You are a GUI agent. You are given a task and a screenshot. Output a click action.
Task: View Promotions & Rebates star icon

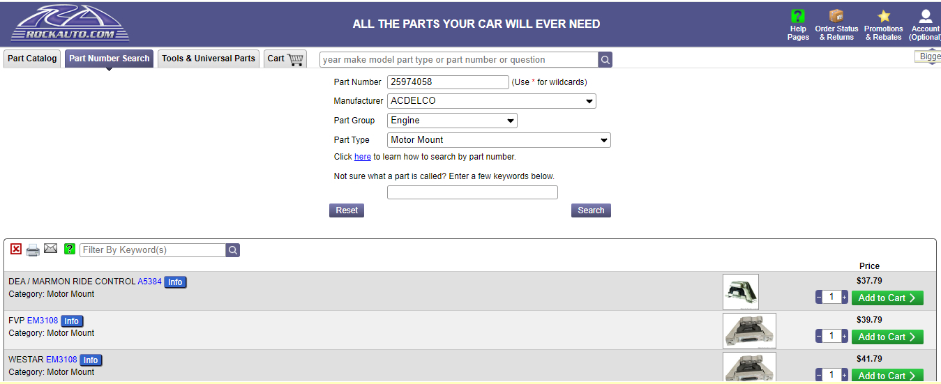click(884, 17)
